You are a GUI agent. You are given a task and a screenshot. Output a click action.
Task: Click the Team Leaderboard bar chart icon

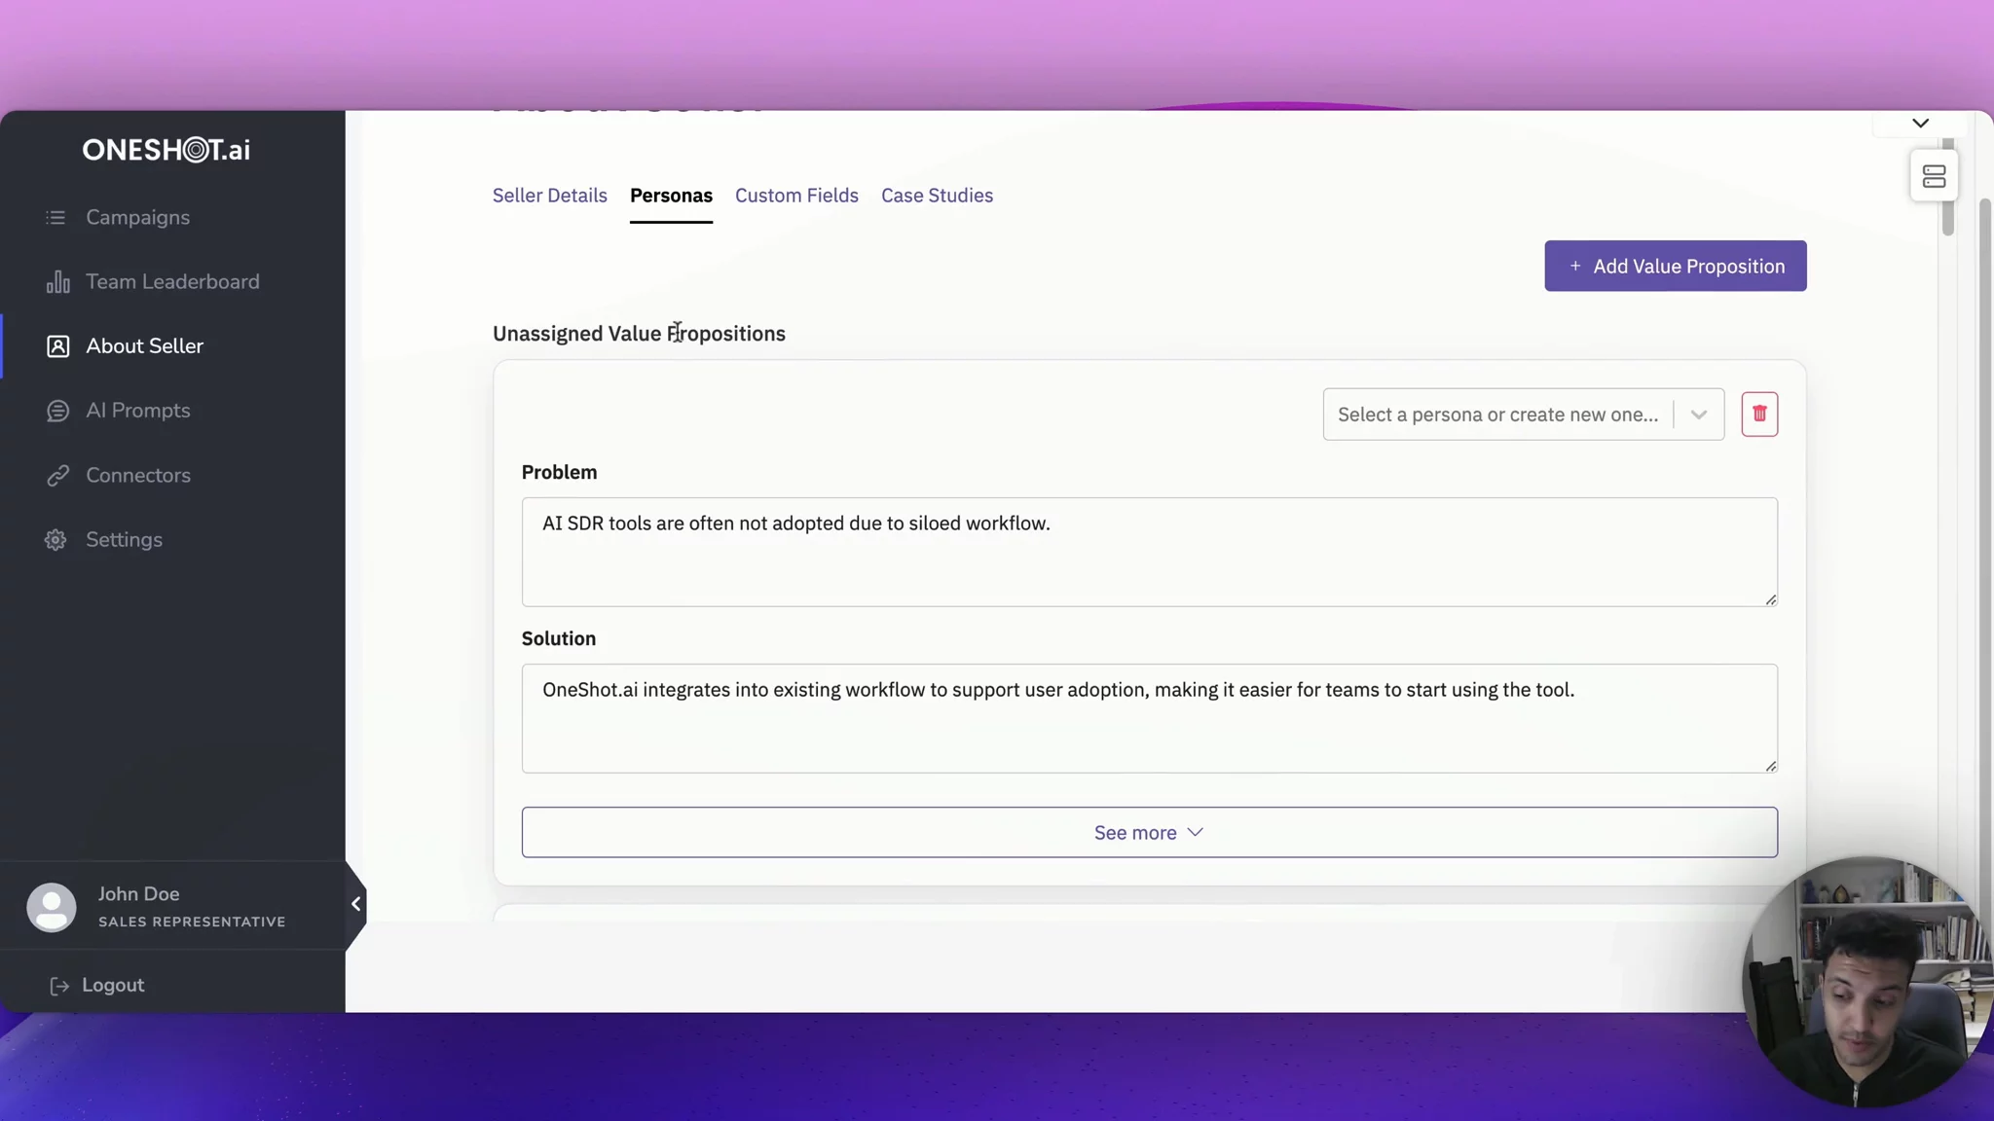[57, 282]
